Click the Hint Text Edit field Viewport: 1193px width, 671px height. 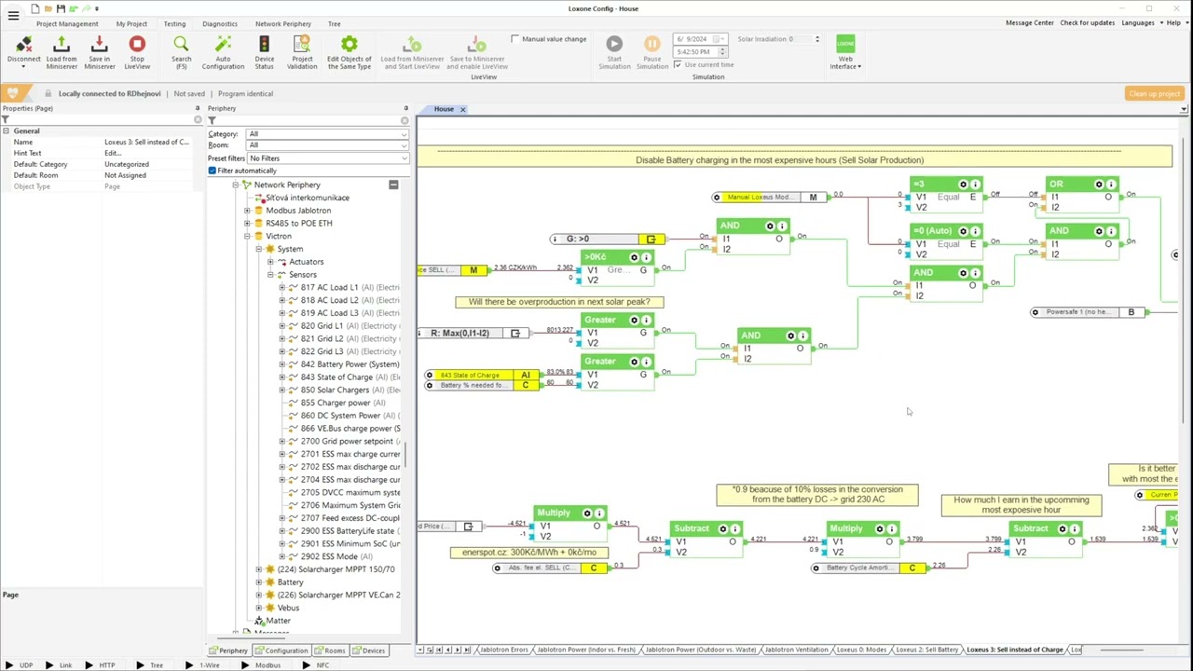pyautogui.click(x=149, y=153)
